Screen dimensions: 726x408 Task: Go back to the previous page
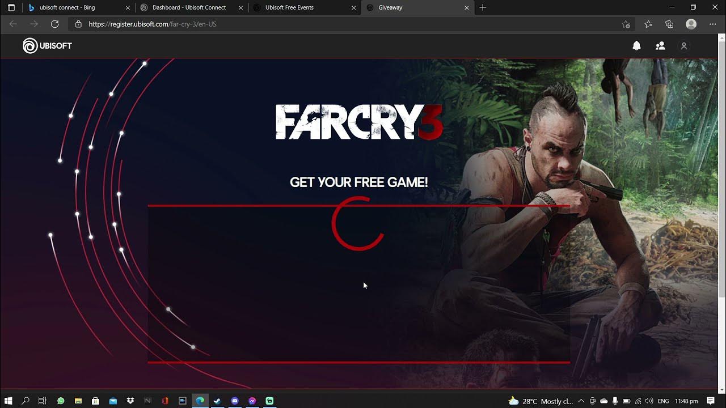tap(13, 24)
